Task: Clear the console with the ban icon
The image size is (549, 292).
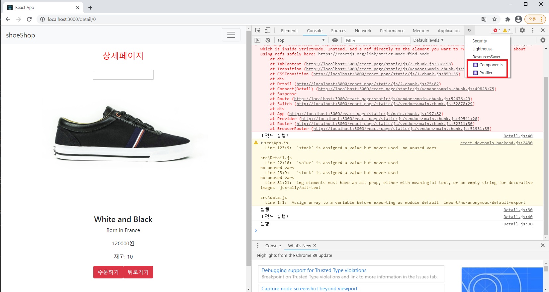Action: point(268,40)
